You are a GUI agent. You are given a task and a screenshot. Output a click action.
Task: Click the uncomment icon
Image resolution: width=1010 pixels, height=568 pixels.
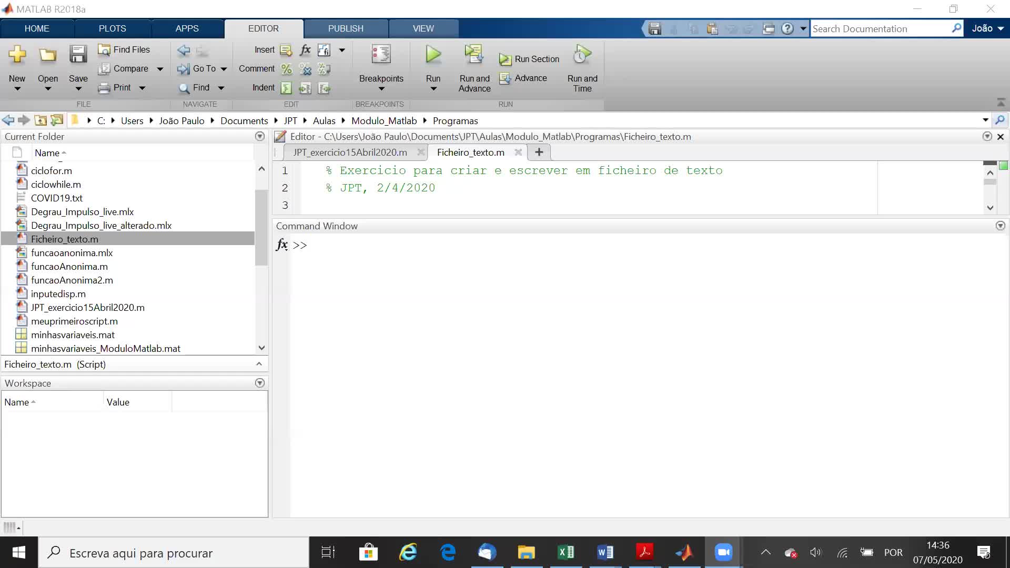coord(305,69)
